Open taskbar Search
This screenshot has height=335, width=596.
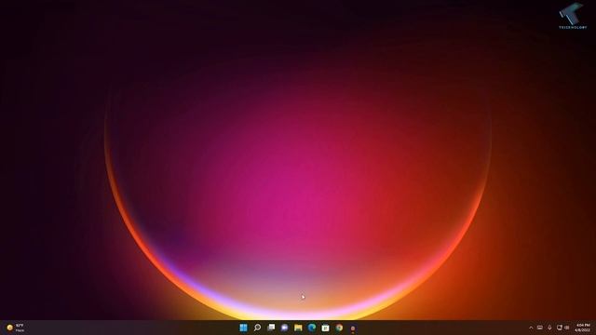click(257, 328)
